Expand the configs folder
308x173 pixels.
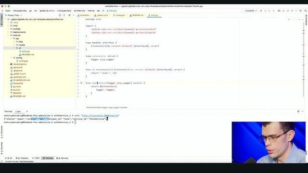(8, 29)
